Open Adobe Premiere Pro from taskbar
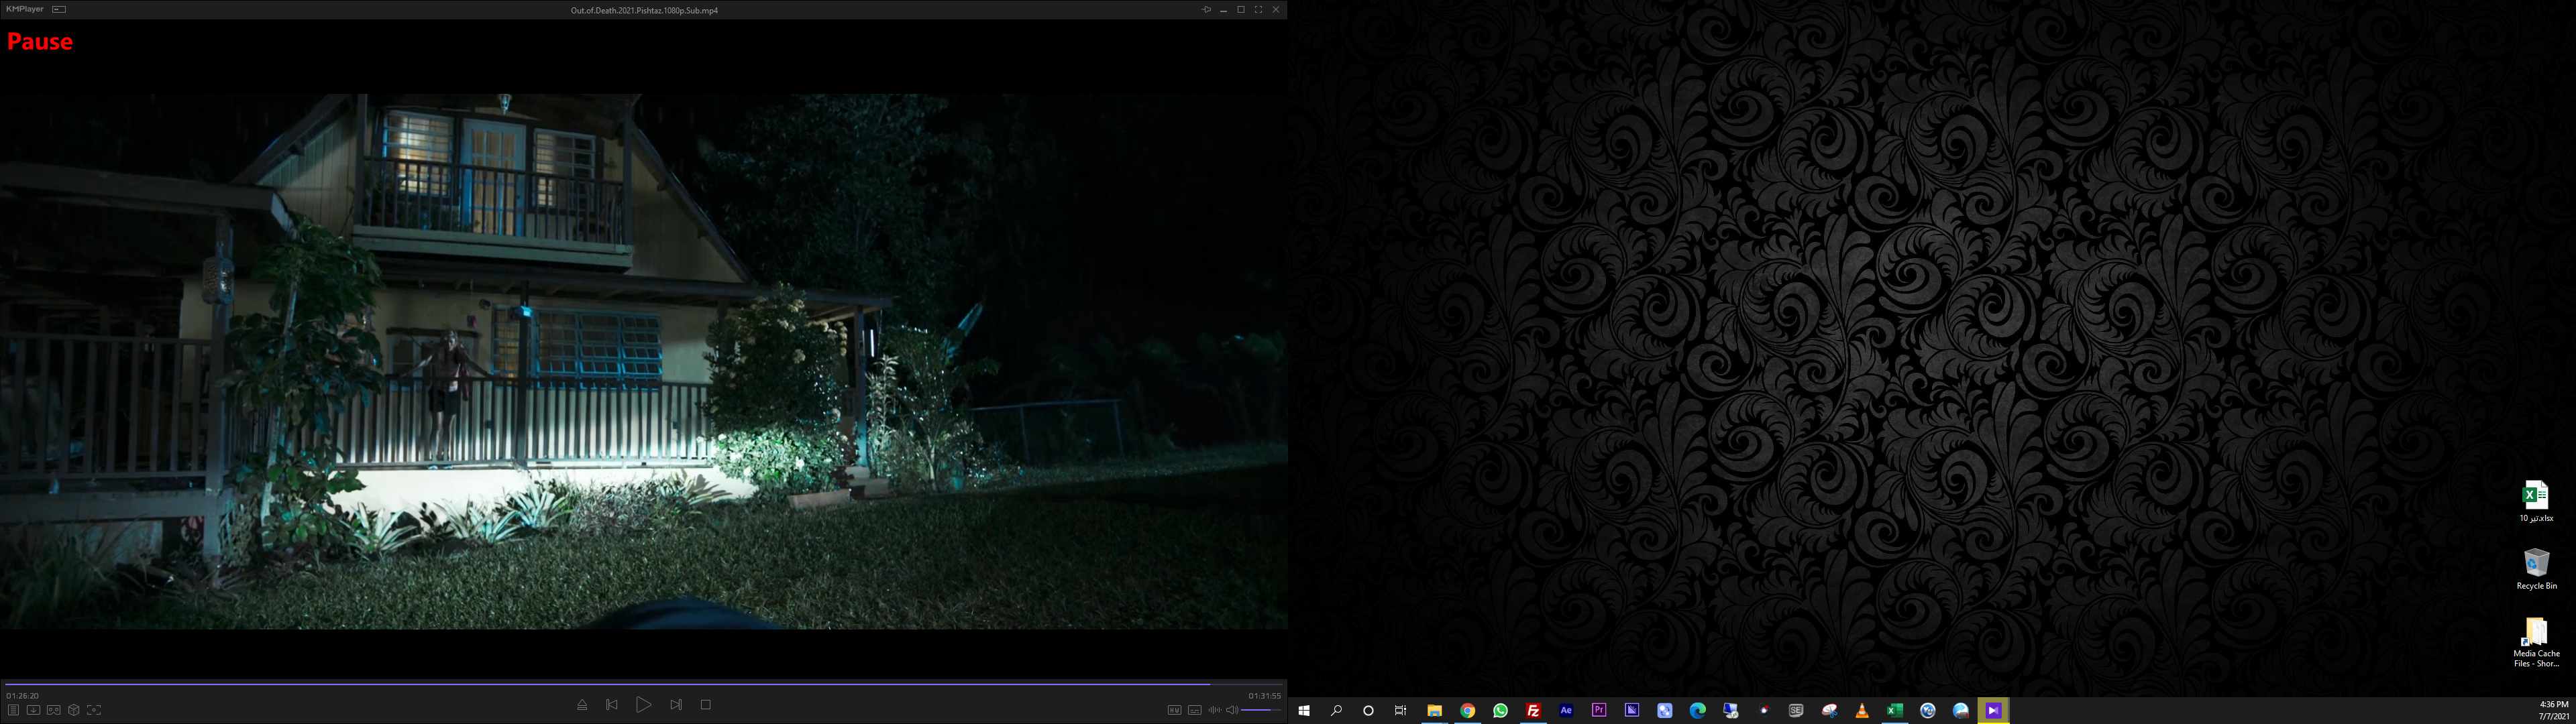The height and width of the screenshot is (724, 2576). [1599, 710]
